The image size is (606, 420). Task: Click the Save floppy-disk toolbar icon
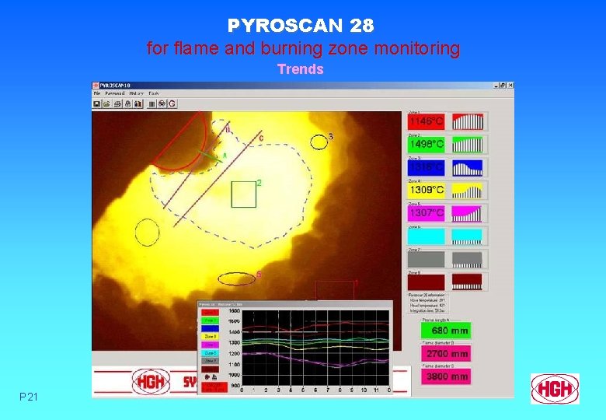pyautogui.click(x=97, y=103)
